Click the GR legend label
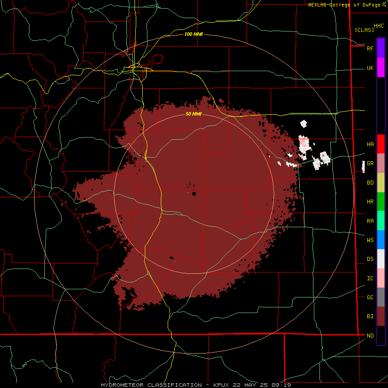388x388 pixels. tap(370, 163)
